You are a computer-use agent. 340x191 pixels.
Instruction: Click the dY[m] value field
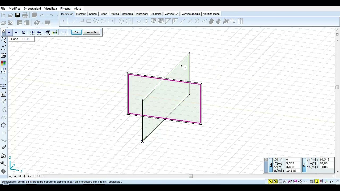coord(293,163)
